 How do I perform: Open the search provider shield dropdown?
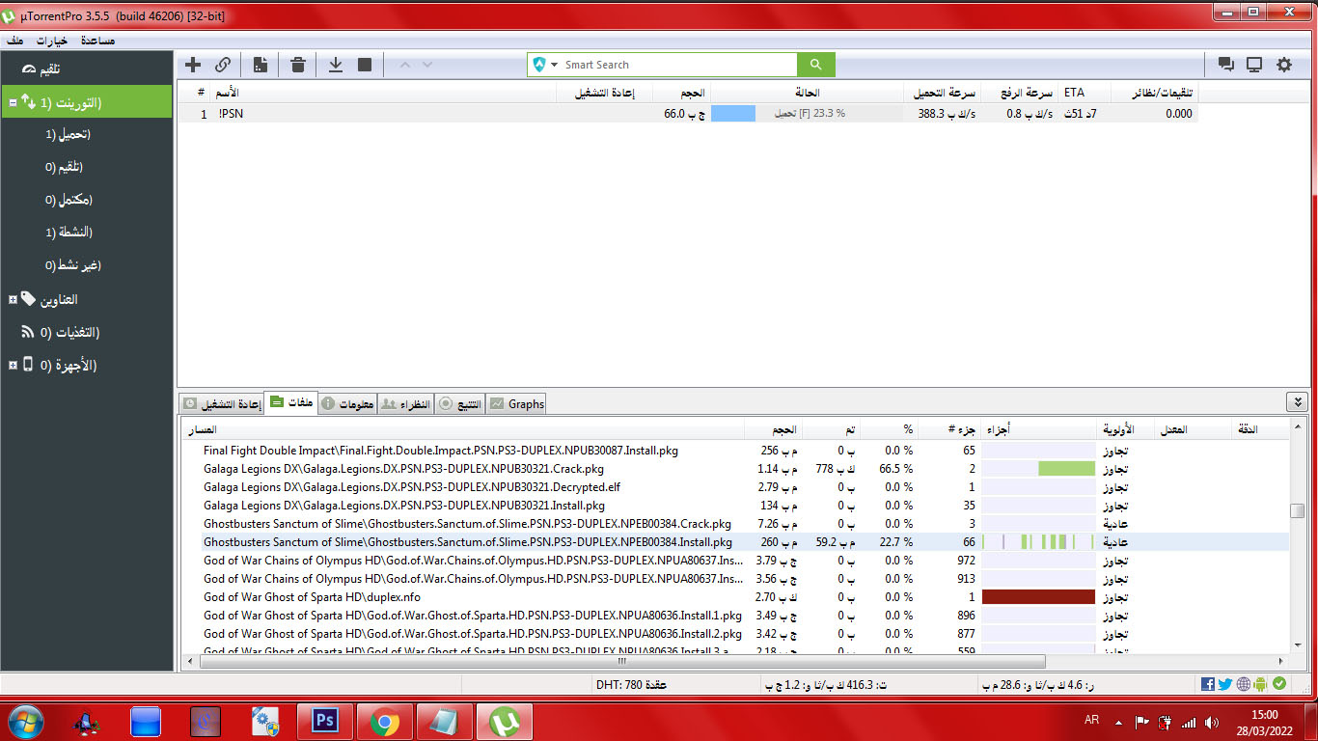tap(545, 65)
